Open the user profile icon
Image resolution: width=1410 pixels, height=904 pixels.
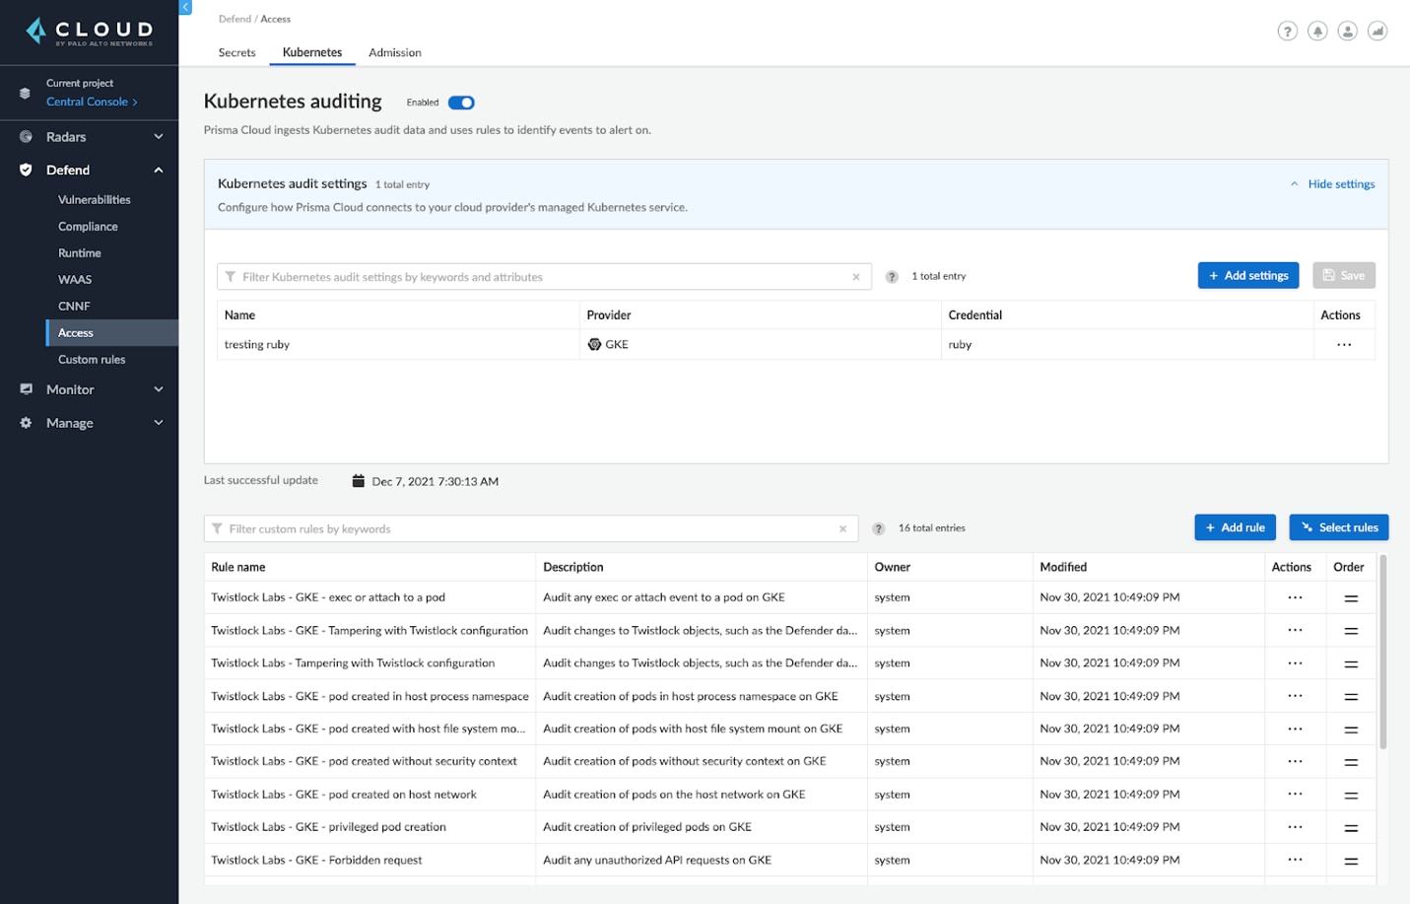pyautogui.click(x=1348, y=31)
